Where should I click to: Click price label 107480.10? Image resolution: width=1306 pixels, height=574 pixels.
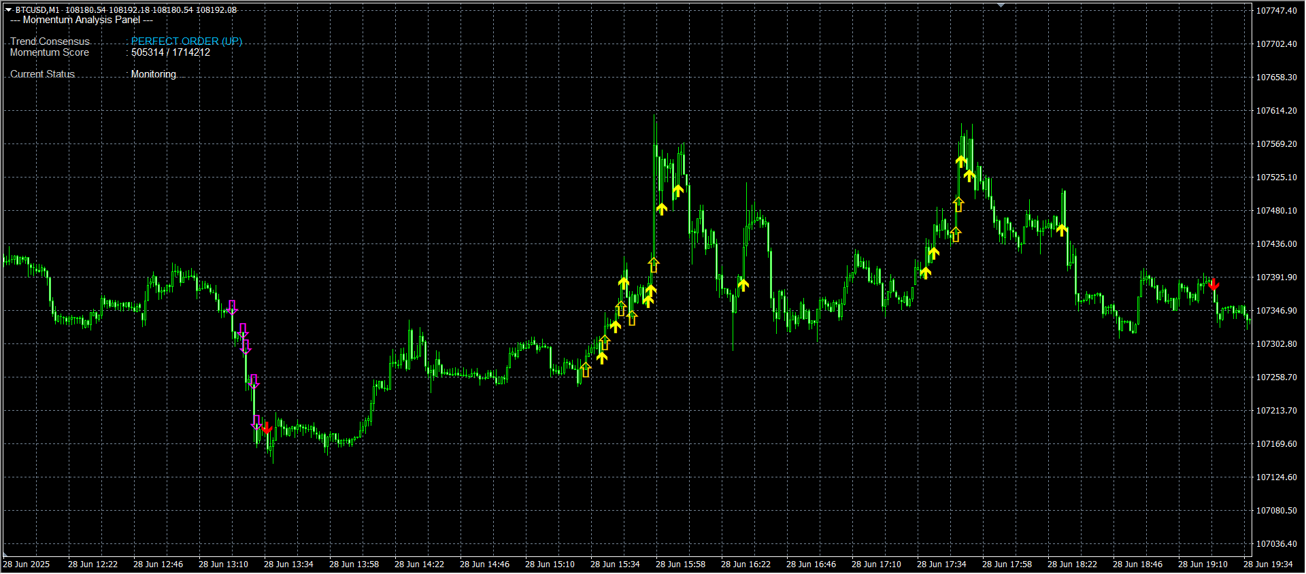pyautogui.click(x=1276, y=211)
